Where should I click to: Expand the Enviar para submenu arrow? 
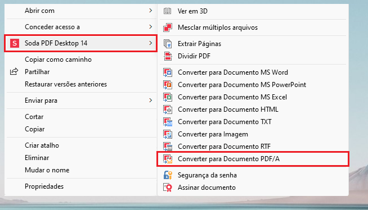point(151,100)
